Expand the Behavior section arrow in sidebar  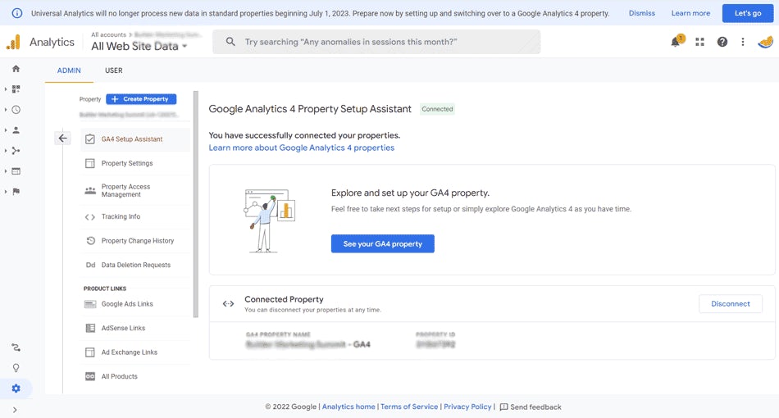tap(6, 170)
